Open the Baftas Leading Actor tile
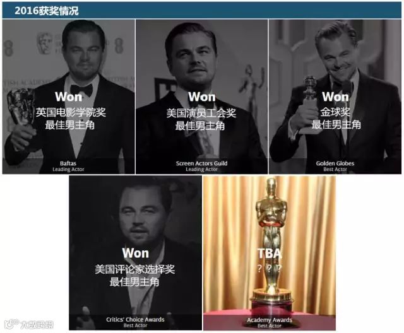This screenshot has height=333, width=404. pos(69,96)
